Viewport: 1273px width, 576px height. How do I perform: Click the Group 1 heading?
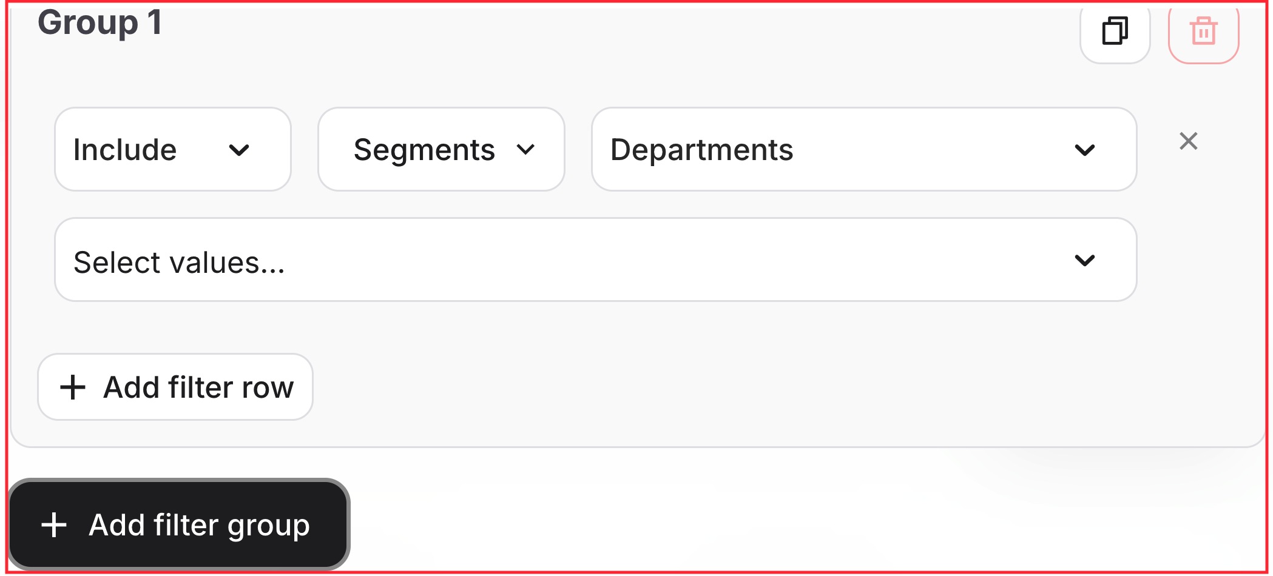click(x=100, y=23)
